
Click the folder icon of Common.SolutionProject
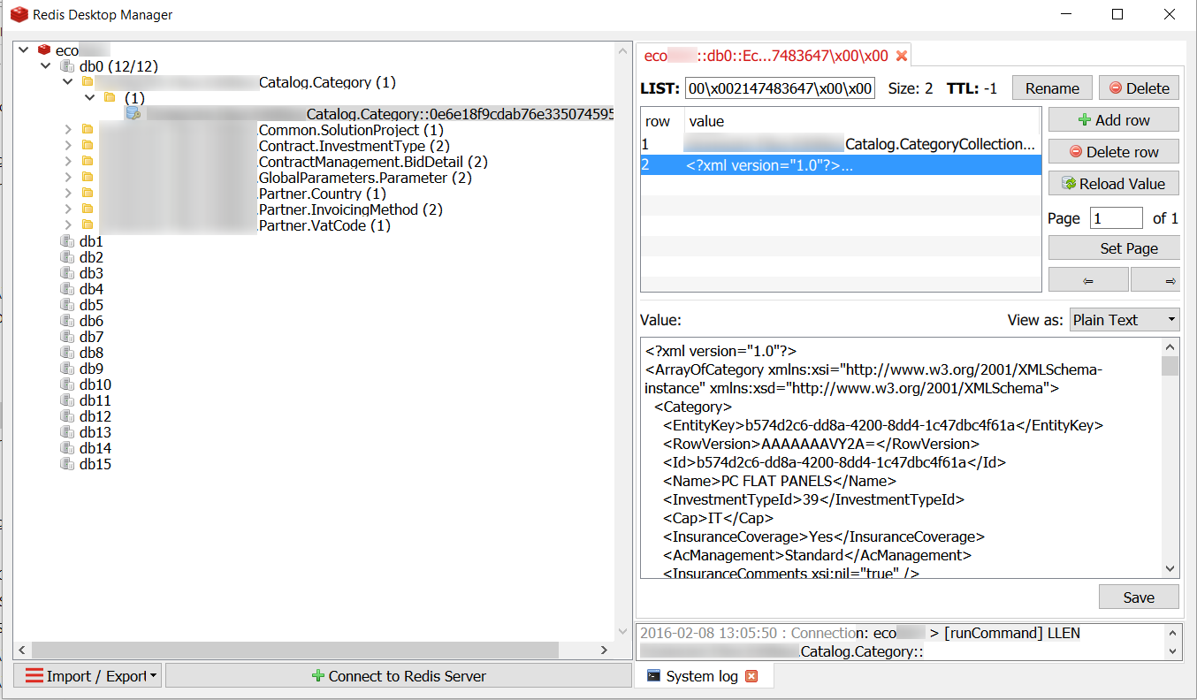point(88,130)
